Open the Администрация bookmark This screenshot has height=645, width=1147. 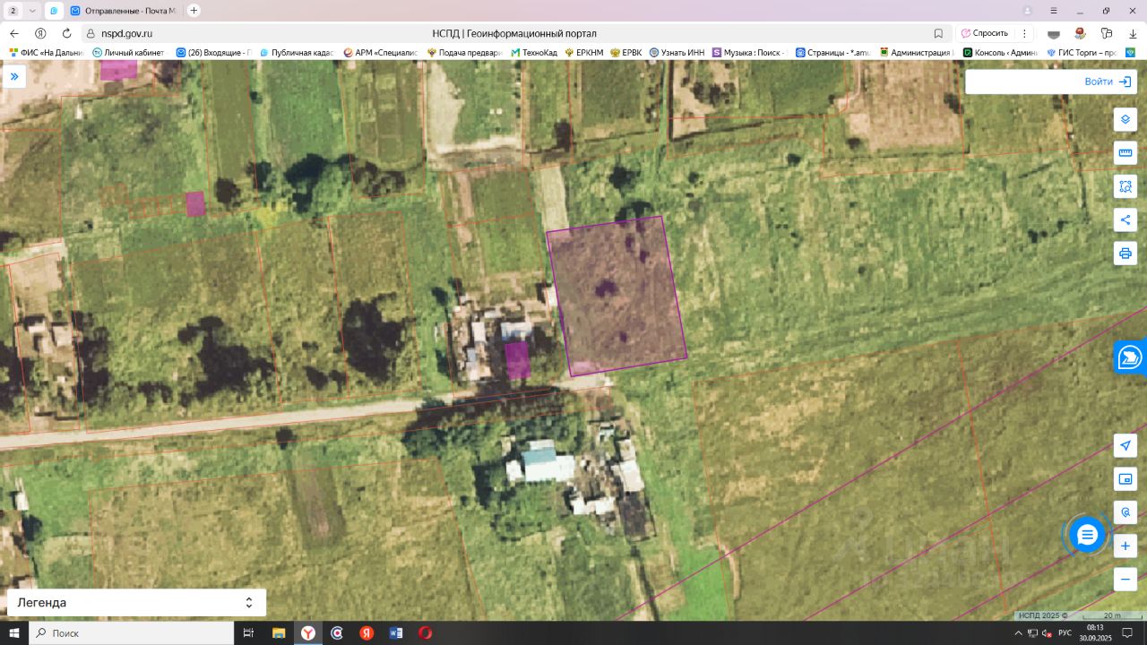pyautogui.click(x=915, y=53)
